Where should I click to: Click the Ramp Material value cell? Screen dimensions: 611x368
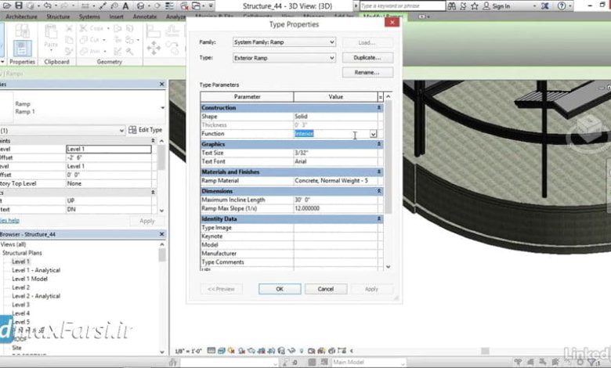(x=335, y=181)
